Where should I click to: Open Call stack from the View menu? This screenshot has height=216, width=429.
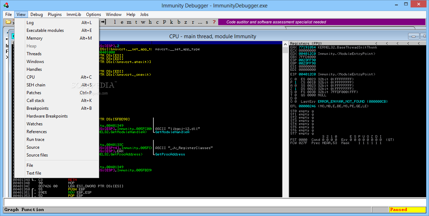[57, 101]
